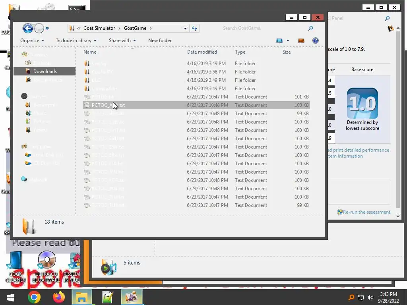407x305 pixels.
Task: Click the 18 items status text
Action: 54,222
